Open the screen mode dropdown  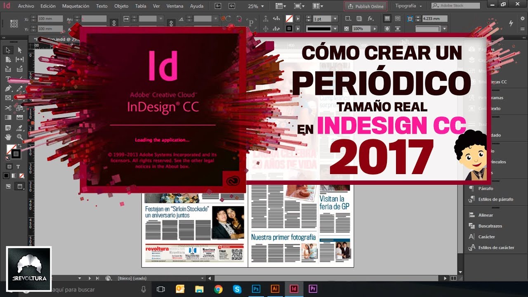coord(300,6)
